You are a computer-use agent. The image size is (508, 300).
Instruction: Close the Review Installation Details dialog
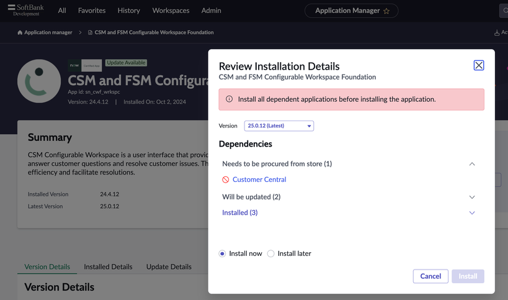click(478, 65)
